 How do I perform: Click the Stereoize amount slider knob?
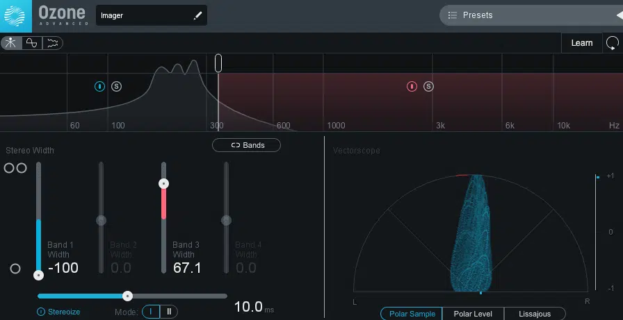tap(127, 296)
